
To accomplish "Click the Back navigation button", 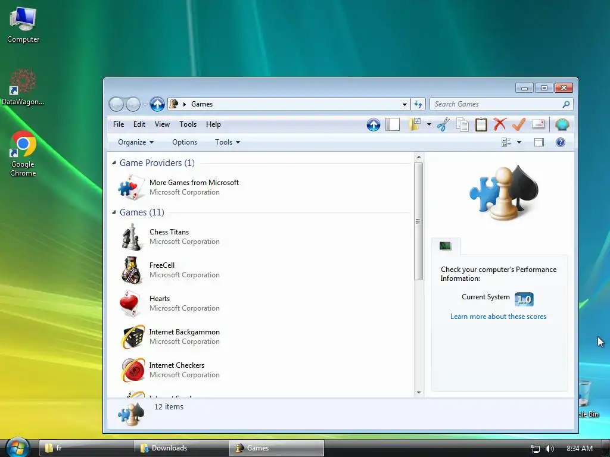I will pos(116,104).
